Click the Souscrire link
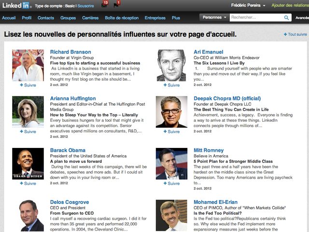This screenshot has height=232, width=309. coord(85,6)
